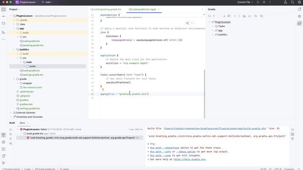
Task: Expand buildSrc node in Gradle panel
Action: (213, 34)
